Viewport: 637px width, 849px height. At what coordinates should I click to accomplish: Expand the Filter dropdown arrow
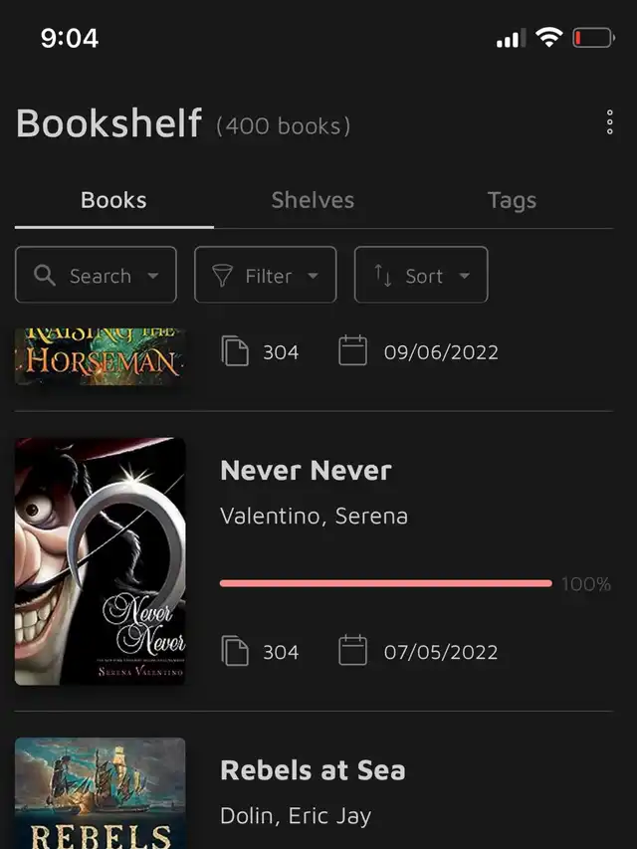pos(314,276)
